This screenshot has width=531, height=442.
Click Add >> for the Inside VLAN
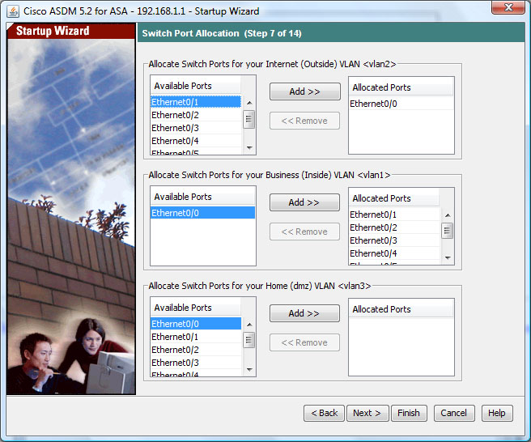(304, 202)
